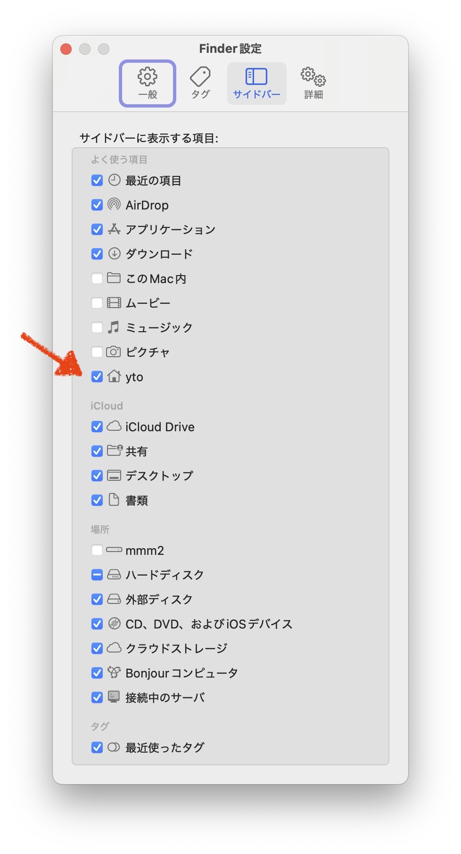Click the clock icon beside 最近の項目
Image resolution: width=461 pixels, height=854 pixels.
click(x=114, y=180)
